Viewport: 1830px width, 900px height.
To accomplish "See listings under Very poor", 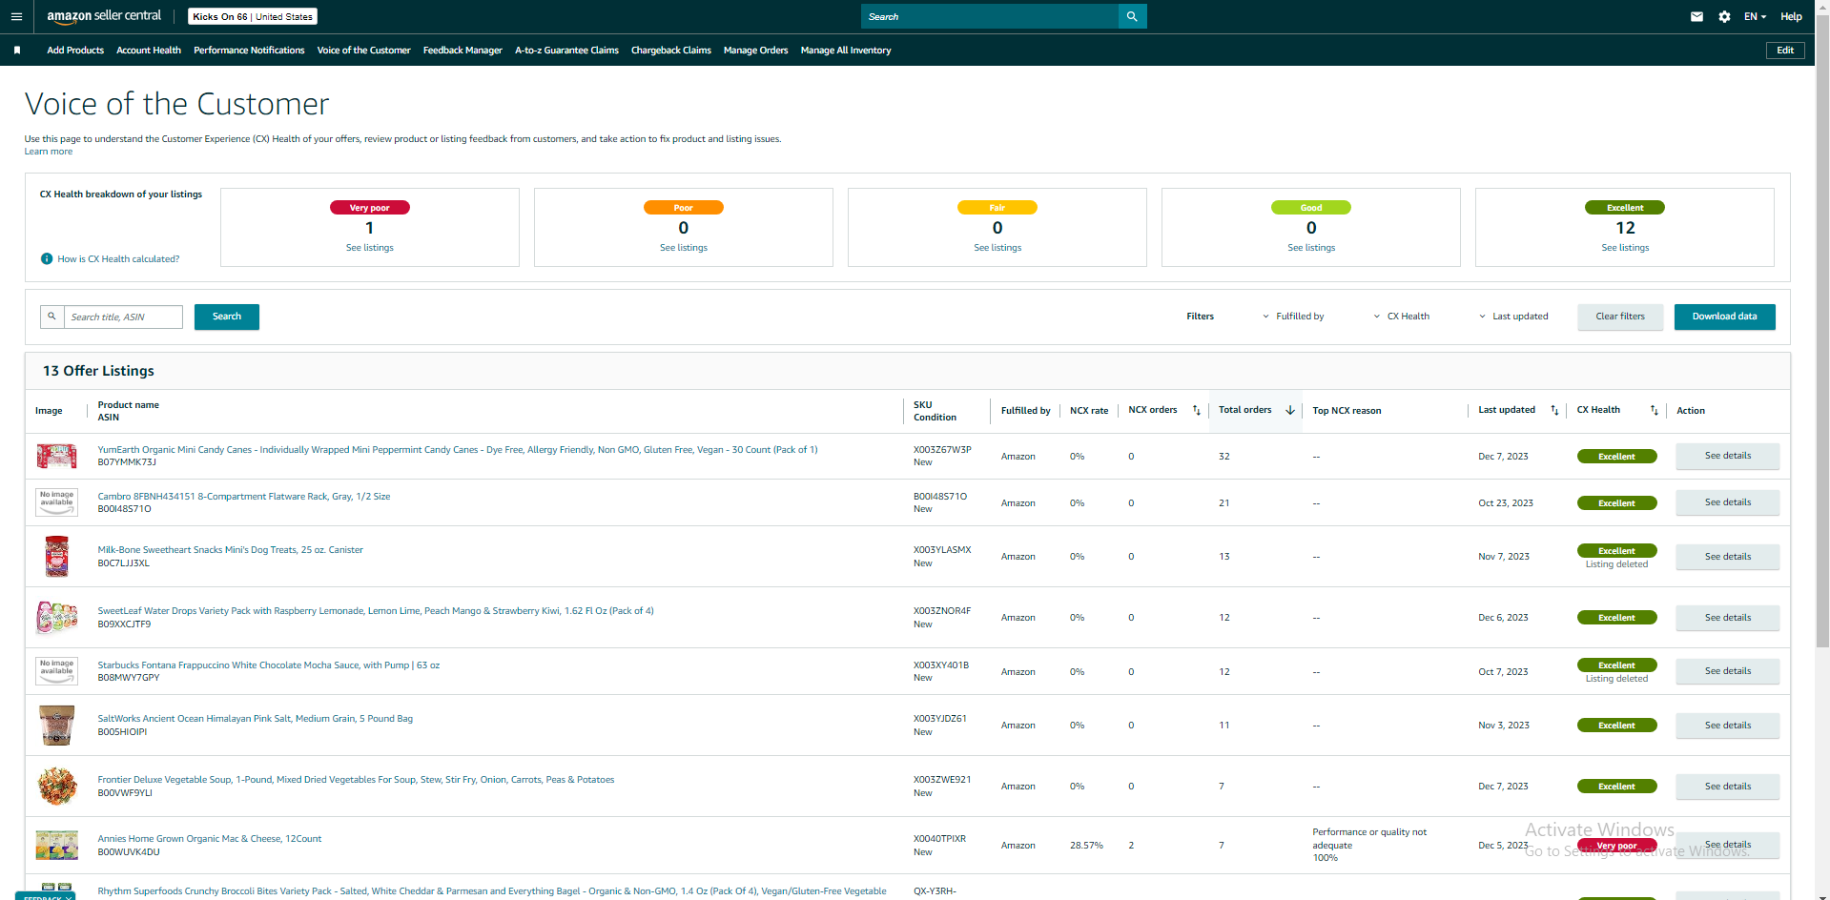I will pyautogui.click(x=370, y=248).
